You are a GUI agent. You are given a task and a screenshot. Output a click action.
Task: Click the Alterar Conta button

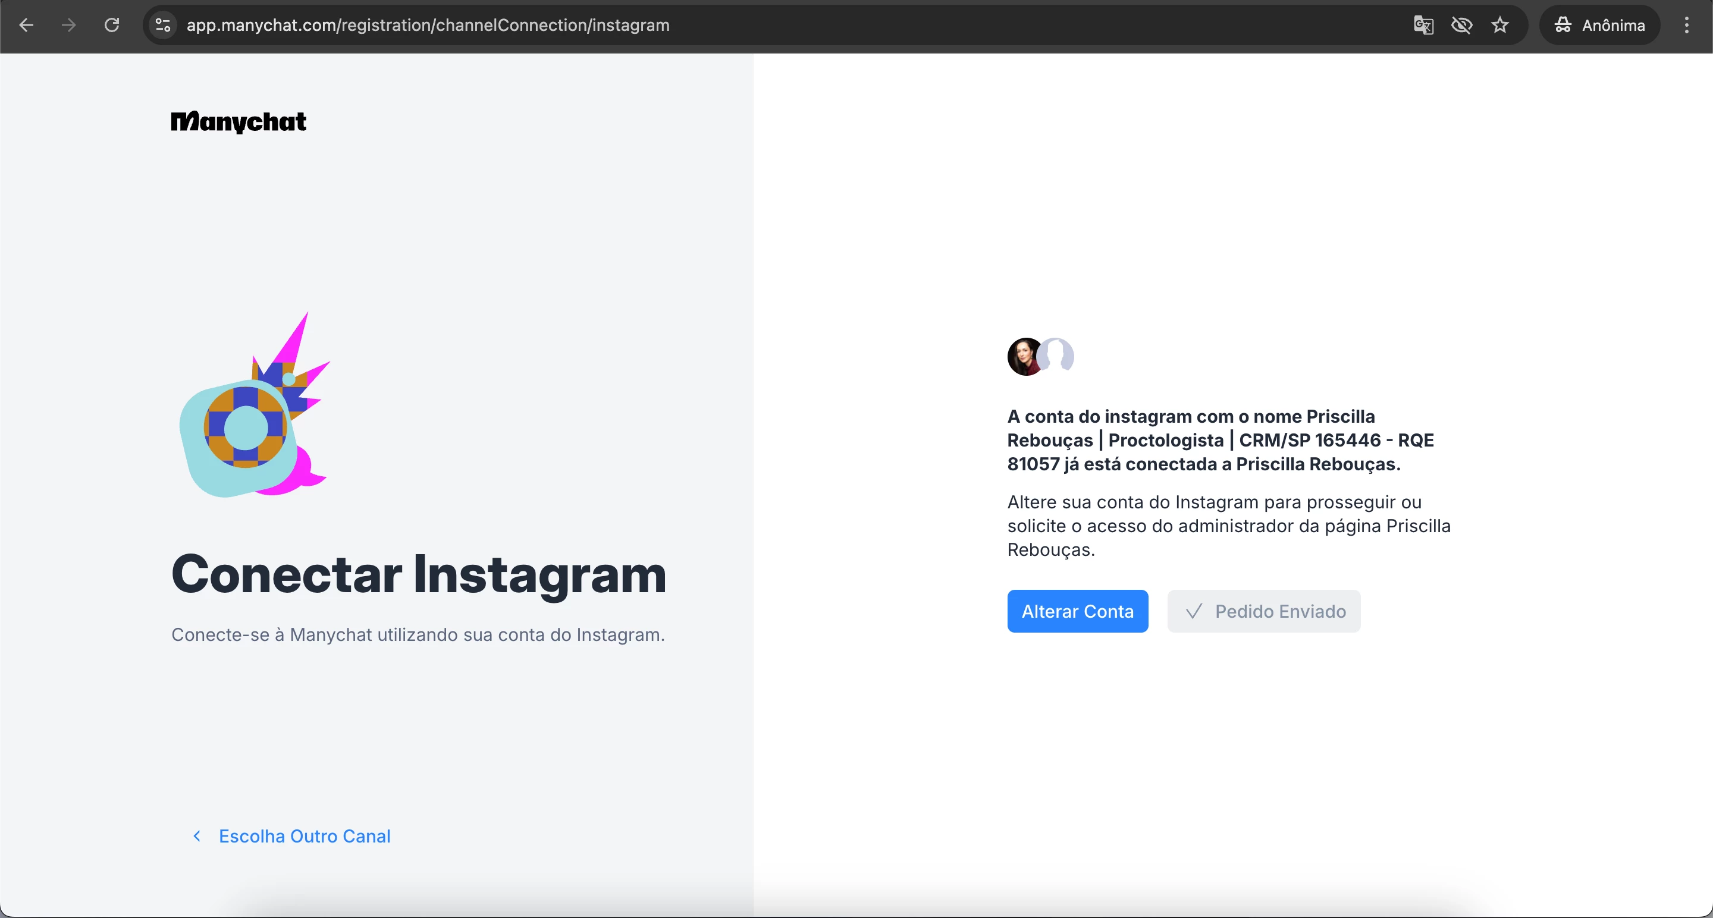click(x=1077, y=611)
